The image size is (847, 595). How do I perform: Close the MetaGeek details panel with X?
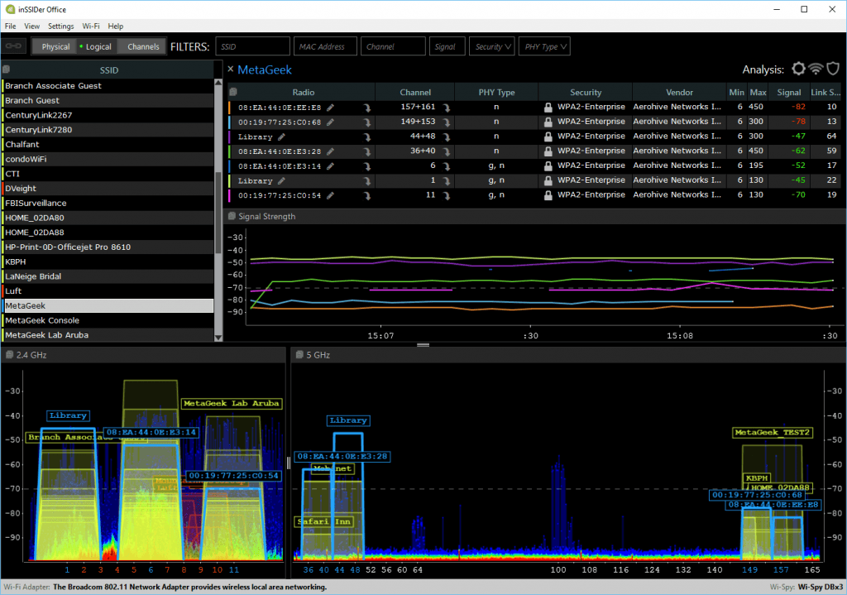[231, 70]
